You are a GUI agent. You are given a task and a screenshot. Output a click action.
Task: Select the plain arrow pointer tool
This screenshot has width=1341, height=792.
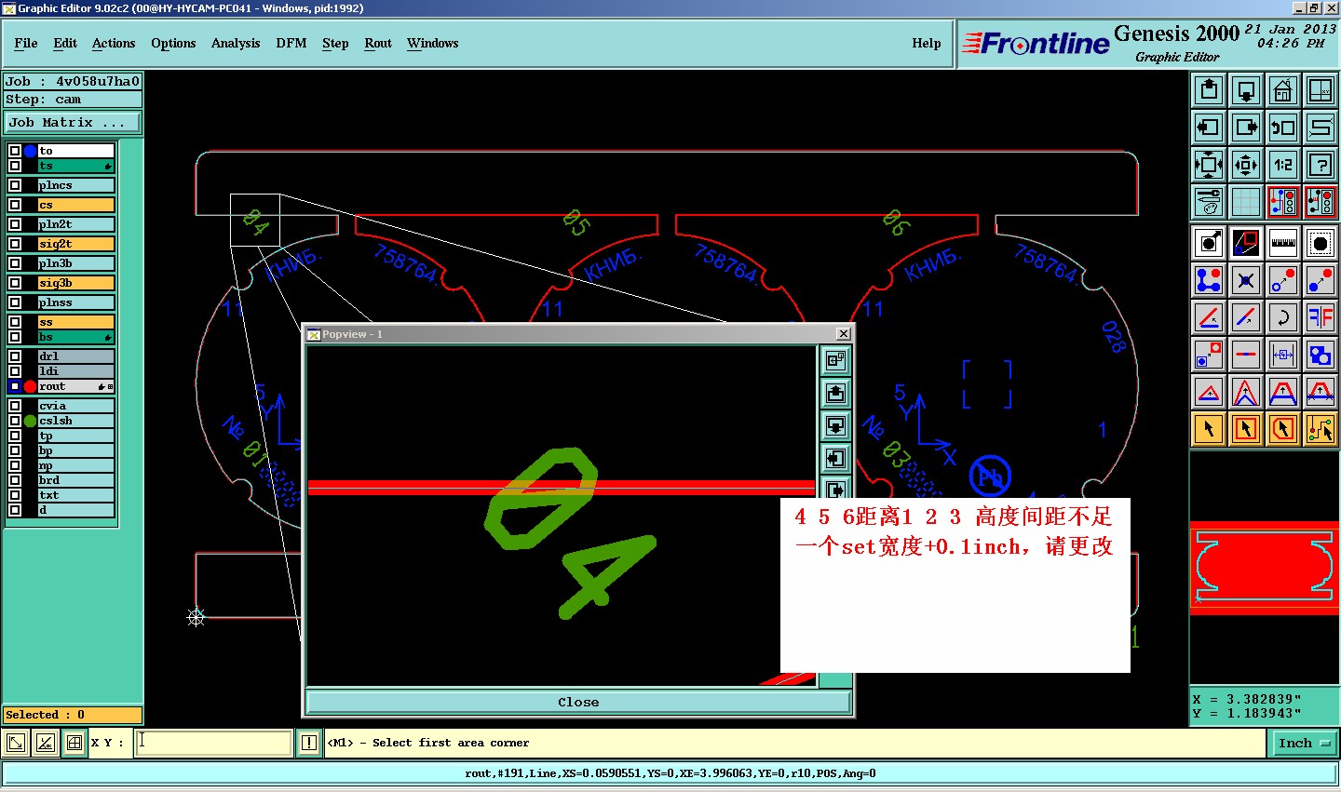pos(1209,429)
